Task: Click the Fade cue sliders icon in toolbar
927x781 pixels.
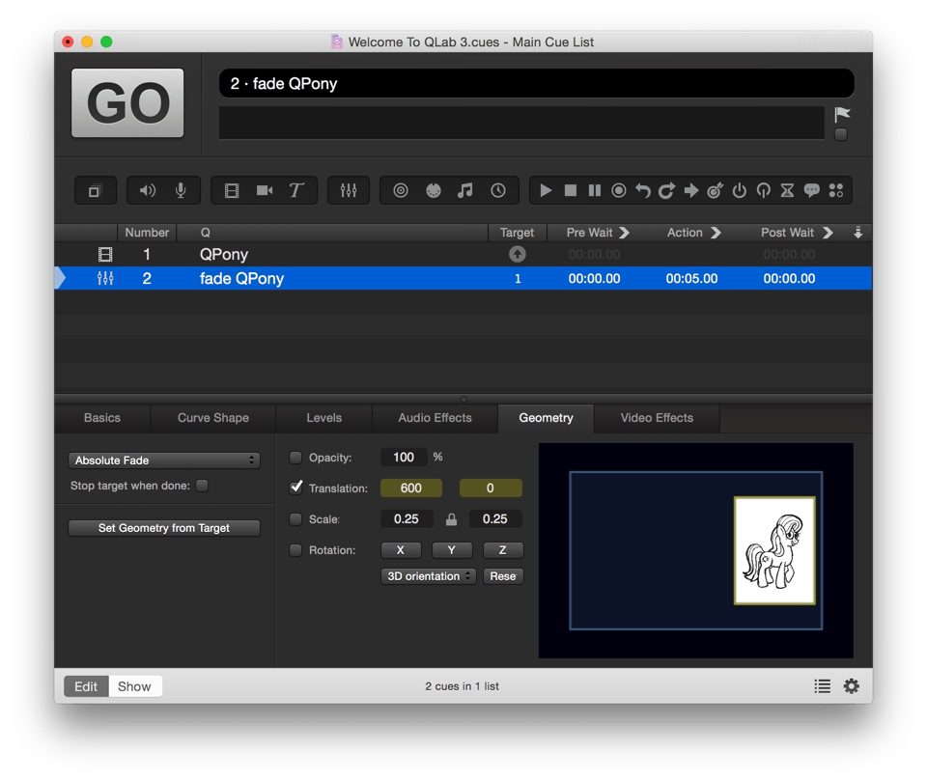Action: pos(349,190)
